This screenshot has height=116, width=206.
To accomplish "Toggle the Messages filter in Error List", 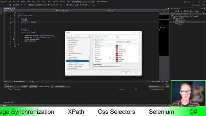I will [44, 87].
